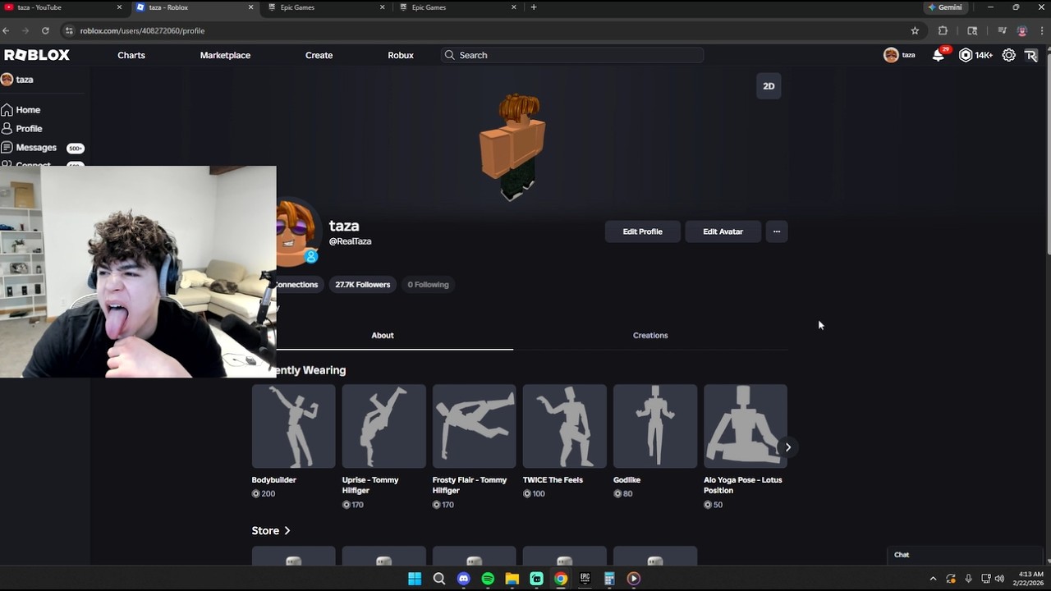Close the taza - YouTube tab

[x=119, y=7]
